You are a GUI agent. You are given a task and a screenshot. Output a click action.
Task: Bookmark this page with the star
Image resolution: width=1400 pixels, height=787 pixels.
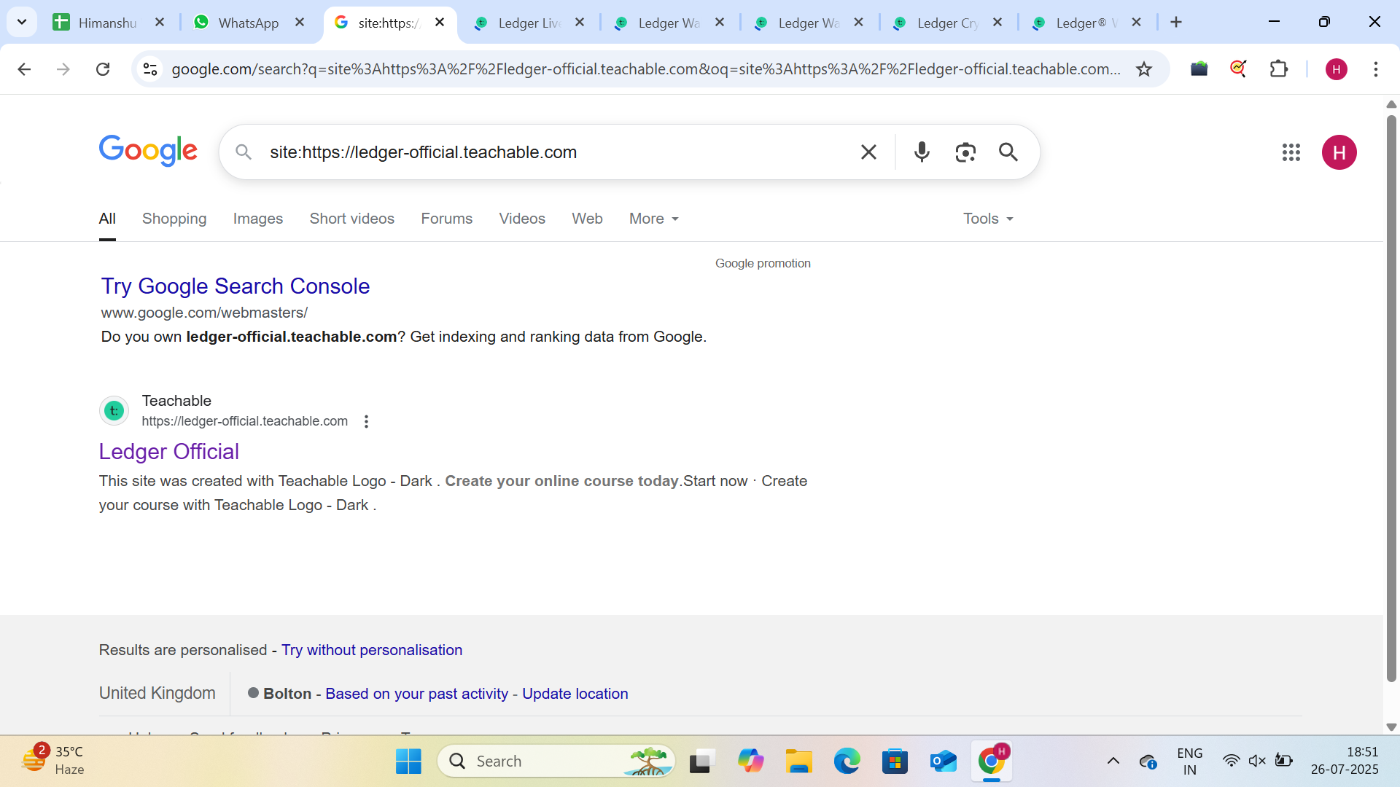(1144, 69)
